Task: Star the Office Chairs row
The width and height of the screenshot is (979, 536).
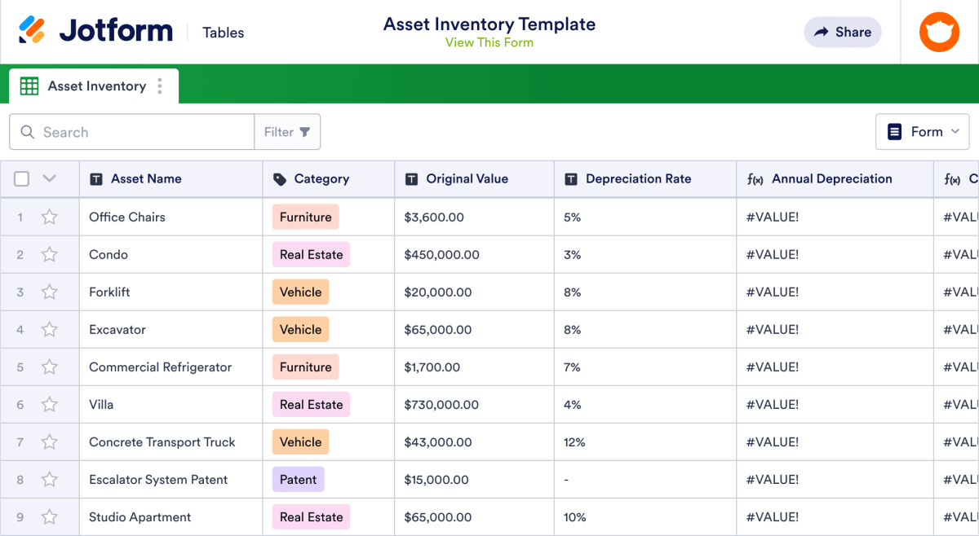Action: pyautogui.click(x=49, y=217)
